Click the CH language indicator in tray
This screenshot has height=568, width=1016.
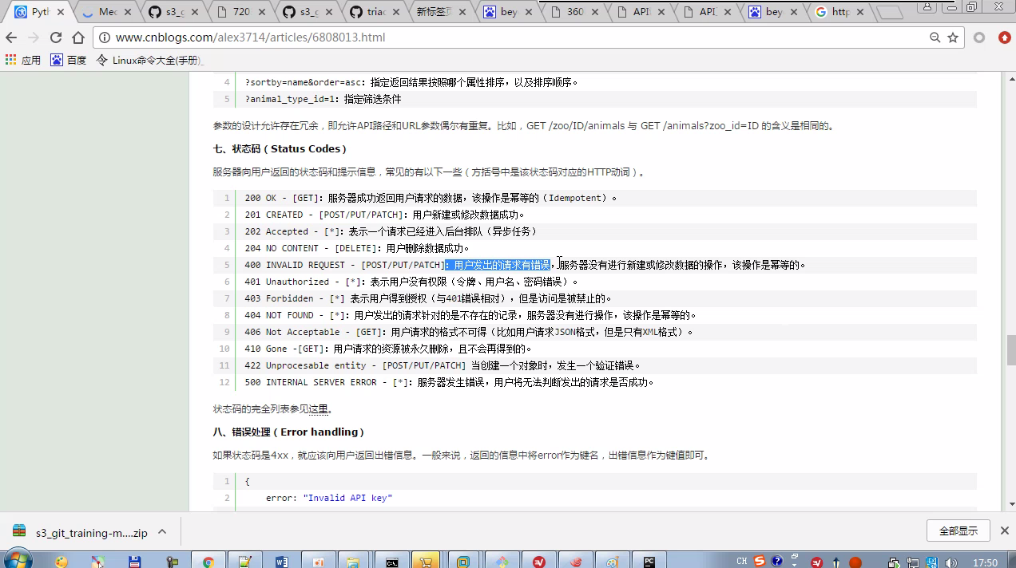pyautogui.click(x=742, y=561)
